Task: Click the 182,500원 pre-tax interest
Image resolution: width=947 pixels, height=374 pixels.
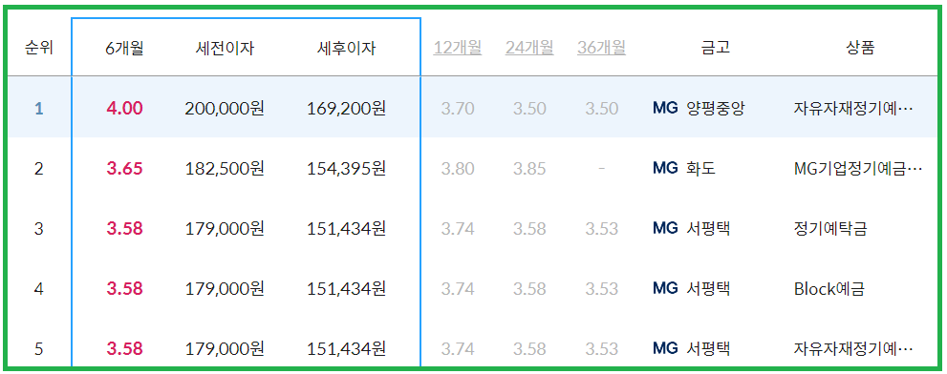Action: (x=225, y=169)
